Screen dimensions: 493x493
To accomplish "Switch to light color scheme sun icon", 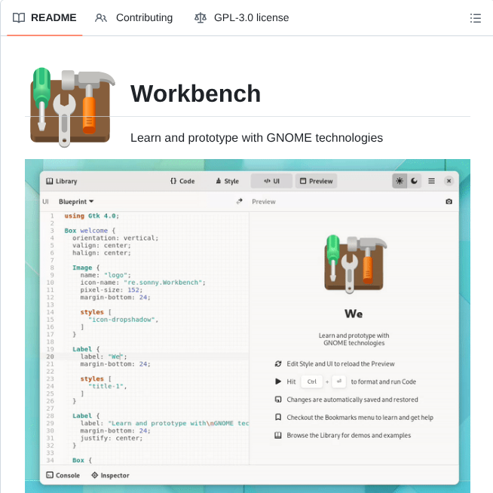I will 400,181.
